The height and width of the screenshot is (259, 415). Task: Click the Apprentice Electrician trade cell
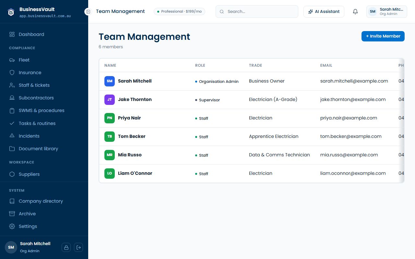pos(274,136)
